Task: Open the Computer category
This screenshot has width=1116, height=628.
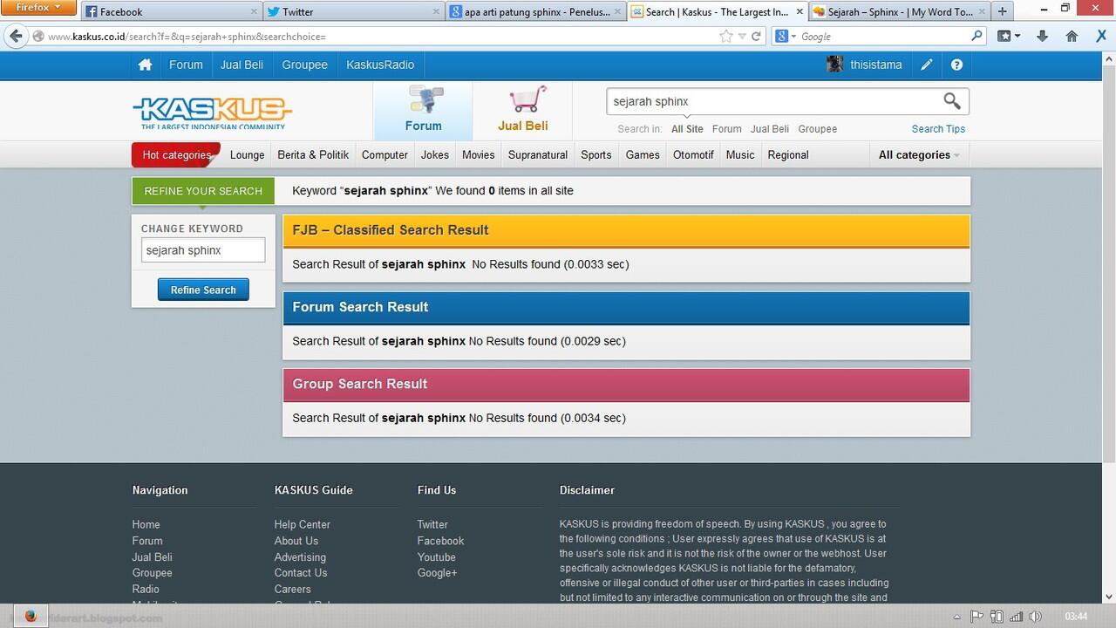Action: click(x=384, y=155)
